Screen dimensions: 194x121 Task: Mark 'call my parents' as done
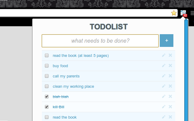(47, 76)
